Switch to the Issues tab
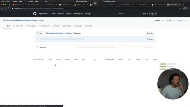Image resolution: width=190 pixels, height=107 pixels. coord(18,26)
